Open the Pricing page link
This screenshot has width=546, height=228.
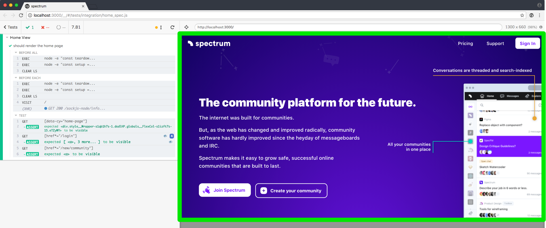pyautogui.click(x=465, y=43)
